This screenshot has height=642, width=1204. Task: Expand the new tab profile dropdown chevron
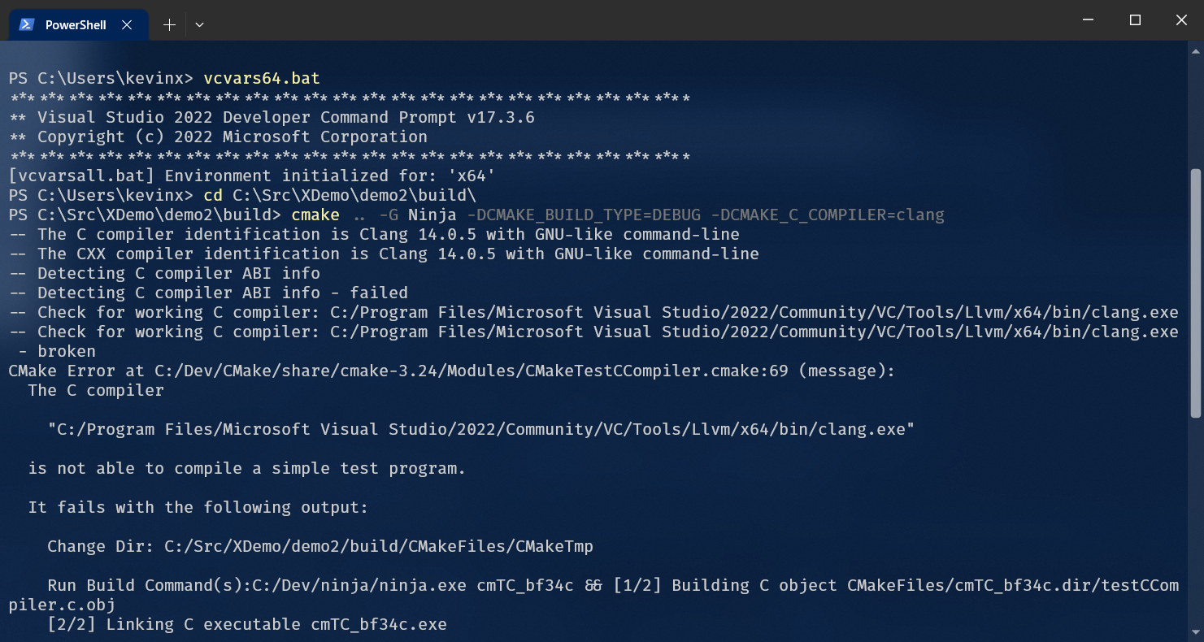click(x=199, y=24)
